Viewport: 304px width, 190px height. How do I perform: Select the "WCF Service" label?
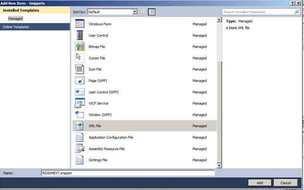(x=98, y=104)
